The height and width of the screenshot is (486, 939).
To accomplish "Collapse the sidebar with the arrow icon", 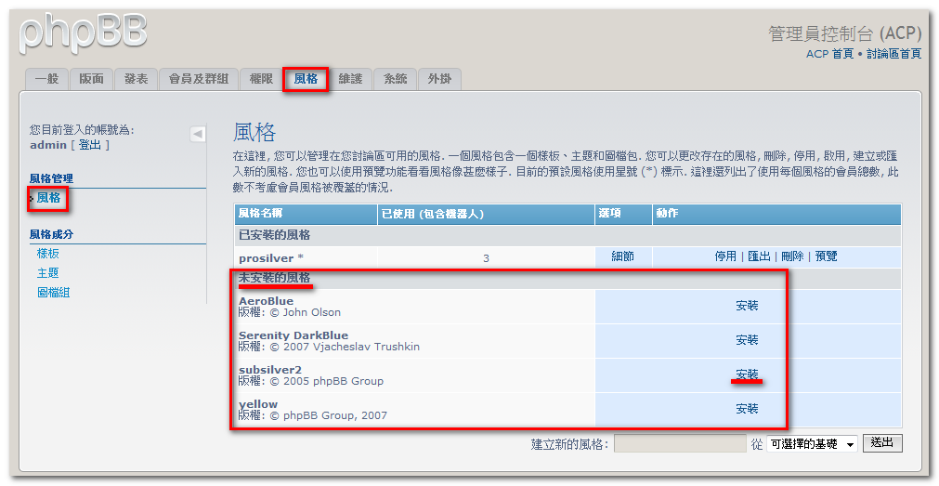I will pos(198,134).
